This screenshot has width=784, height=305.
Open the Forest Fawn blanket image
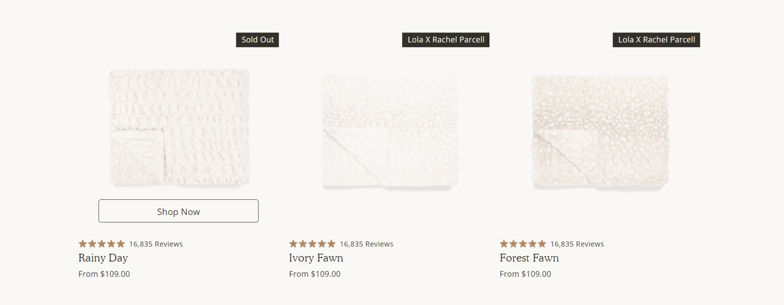[x=600, y=132]
